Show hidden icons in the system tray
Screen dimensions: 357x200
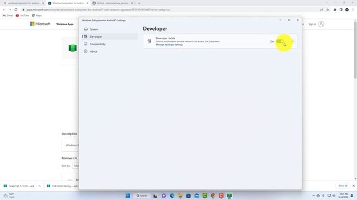[x=313, y=196]
